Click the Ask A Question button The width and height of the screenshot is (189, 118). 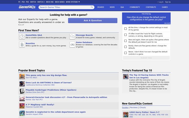[x=93, y=20]
